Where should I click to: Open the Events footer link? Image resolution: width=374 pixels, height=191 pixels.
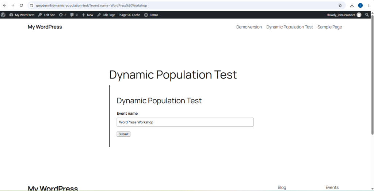tap(332, 187)
